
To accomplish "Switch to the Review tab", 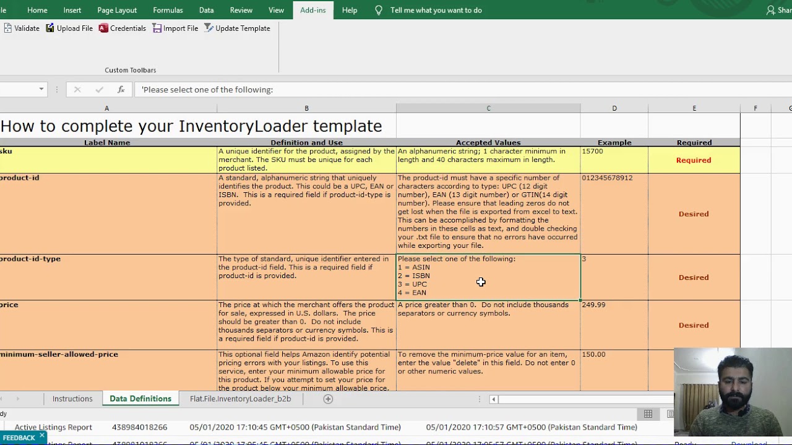I will [241, 10].
